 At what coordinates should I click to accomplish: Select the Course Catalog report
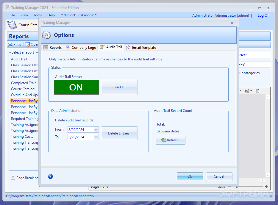23,89
